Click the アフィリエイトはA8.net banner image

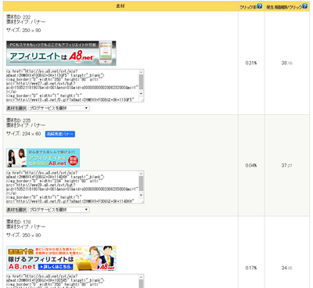61,53
